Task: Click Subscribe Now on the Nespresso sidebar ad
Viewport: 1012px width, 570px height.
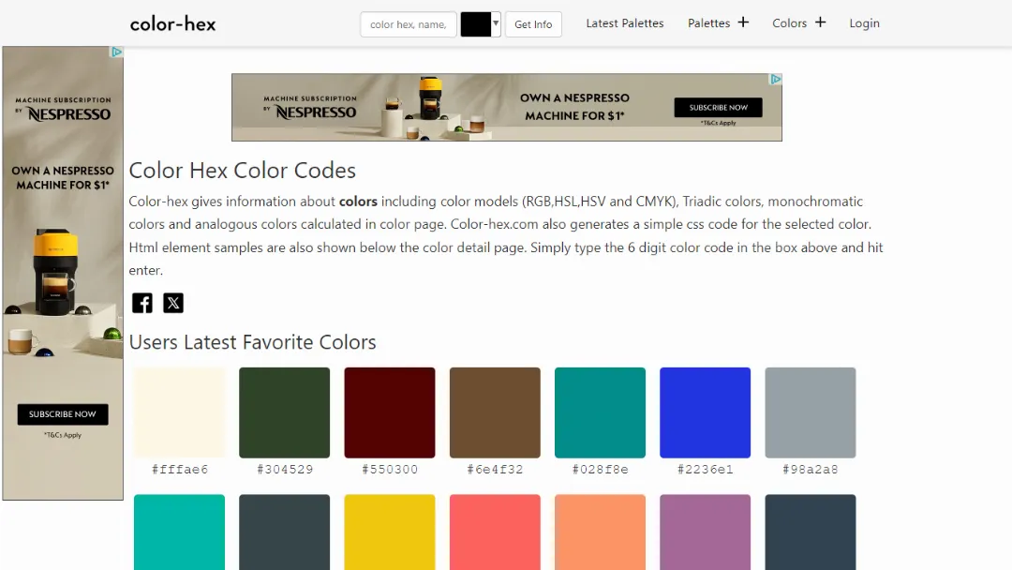Action: (62, 413)
